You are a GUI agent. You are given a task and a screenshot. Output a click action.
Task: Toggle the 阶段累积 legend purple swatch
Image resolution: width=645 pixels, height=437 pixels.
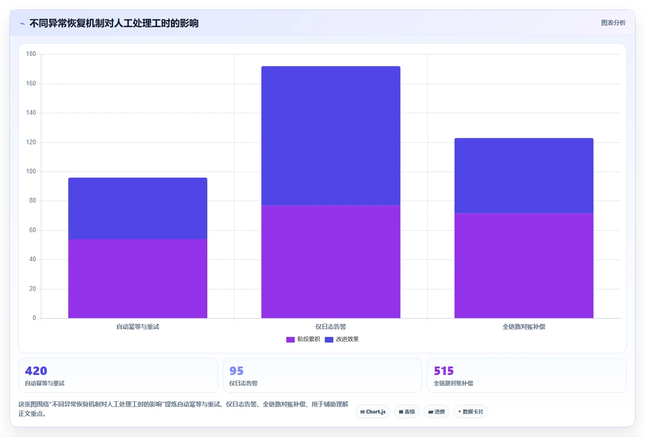click(290, 339)
